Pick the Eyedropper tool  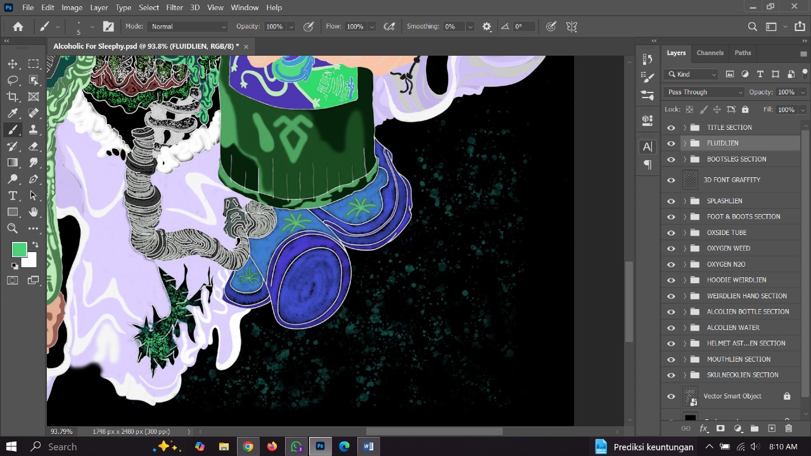13,113
